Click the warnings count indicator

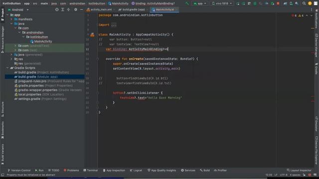301,15
